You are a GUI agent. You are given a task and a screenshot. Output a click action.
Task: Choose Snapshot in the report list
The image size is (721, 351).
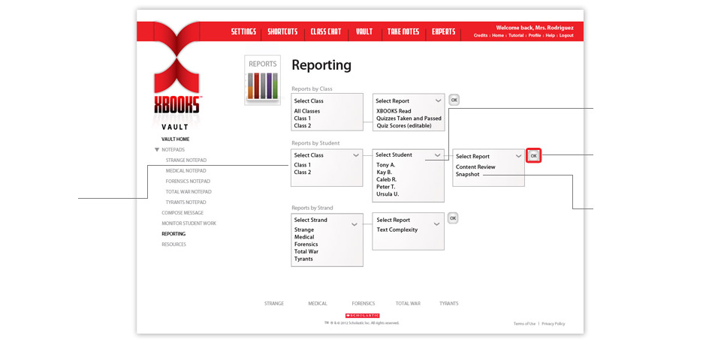tap(469, 175)
